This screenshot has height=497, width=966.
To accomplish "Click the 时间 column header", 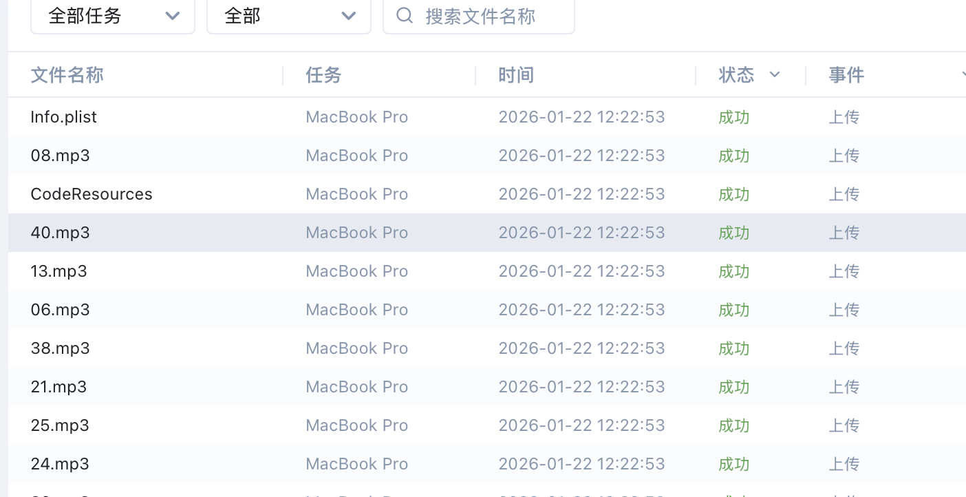I will (517, 74).
